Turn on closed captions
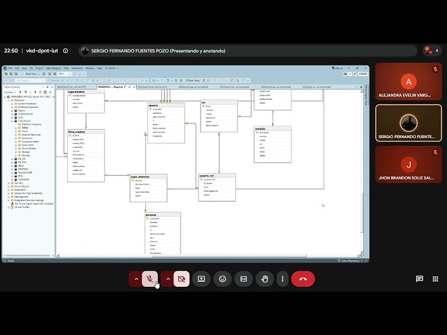 (x=244, y=279)
